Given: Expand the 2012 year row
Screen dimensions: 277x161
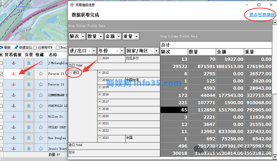Looking at the screenshot, I should pos(100,72).
